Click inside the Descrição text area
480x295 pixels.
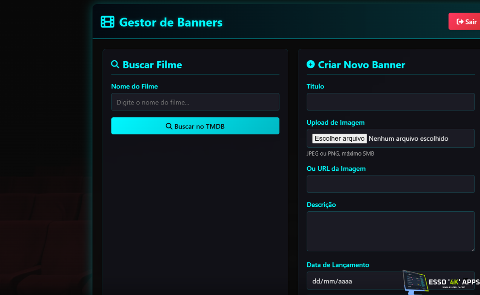coord(390,231)
